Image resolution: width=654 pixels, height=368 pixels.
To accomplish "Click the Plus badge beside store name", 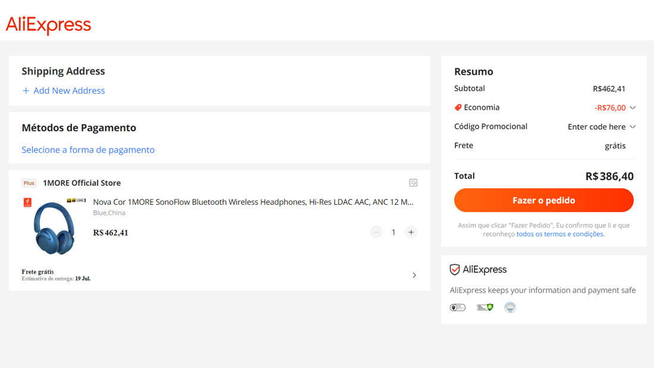I will [29, 183].
